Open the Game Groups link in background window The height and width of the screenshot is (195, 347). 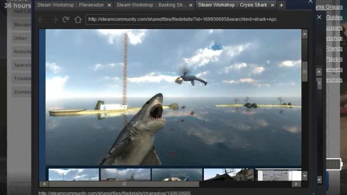[x=329, y=7]
